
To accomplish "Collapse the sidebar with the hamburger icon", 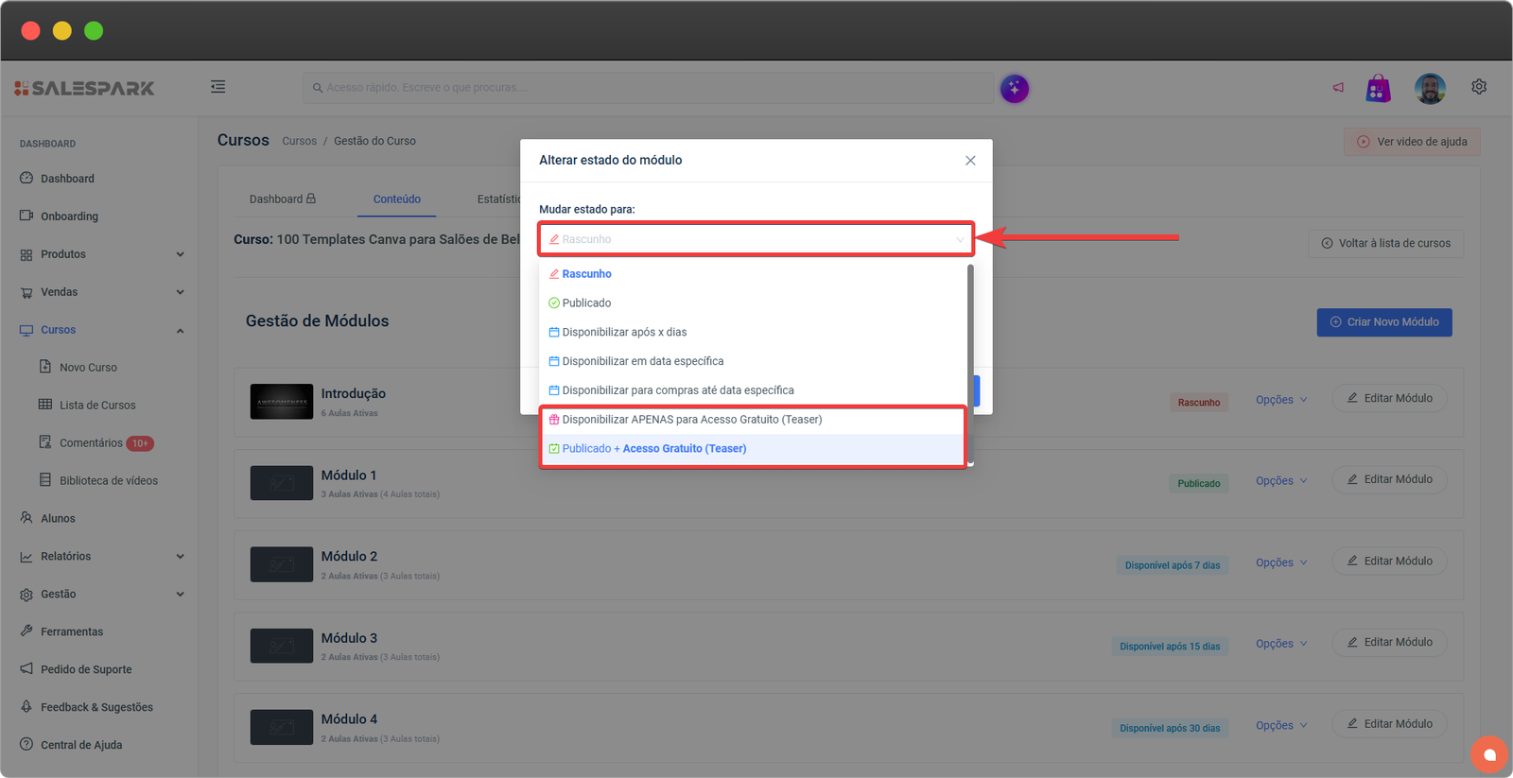I will pos(217,87).
